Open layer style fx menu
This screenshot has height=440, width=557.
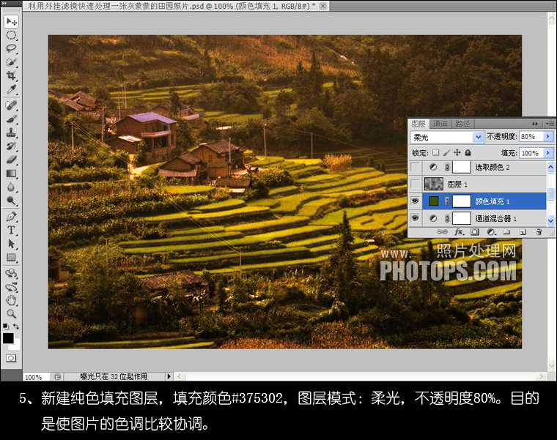pos(459,231)
